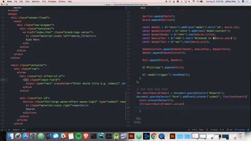Viewport: 251px width, 141px height.
Task: Change the Babel grammar selector
Action: point(201,130)
